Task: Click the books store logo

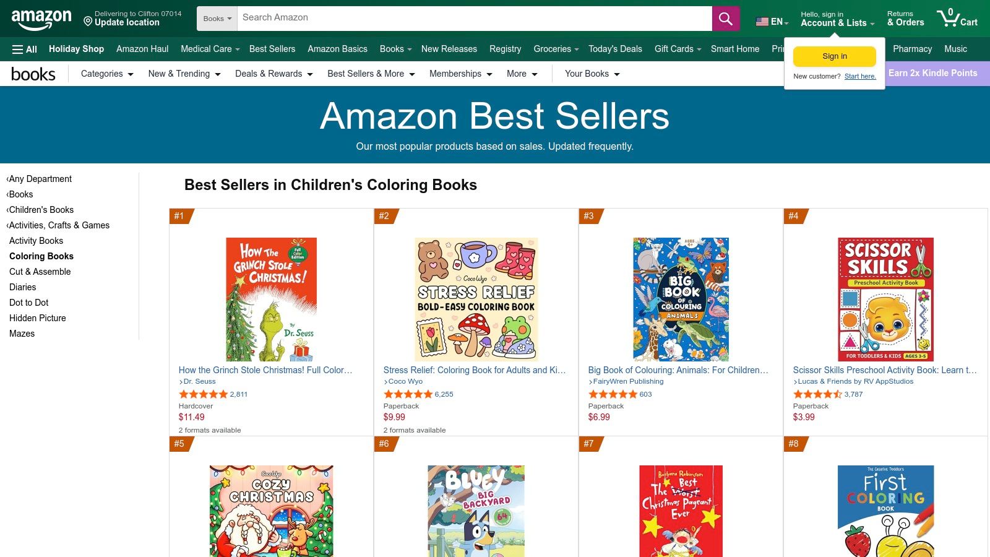Action: click(x=33, y=74)
